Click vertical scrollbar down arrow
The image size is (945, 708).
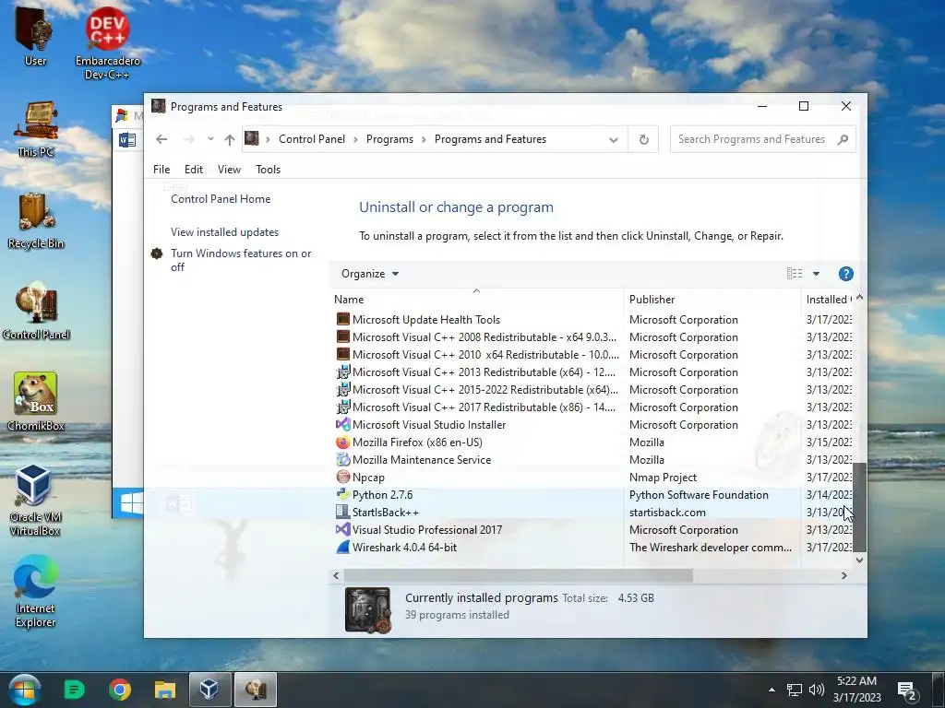[x=859, y=560]
